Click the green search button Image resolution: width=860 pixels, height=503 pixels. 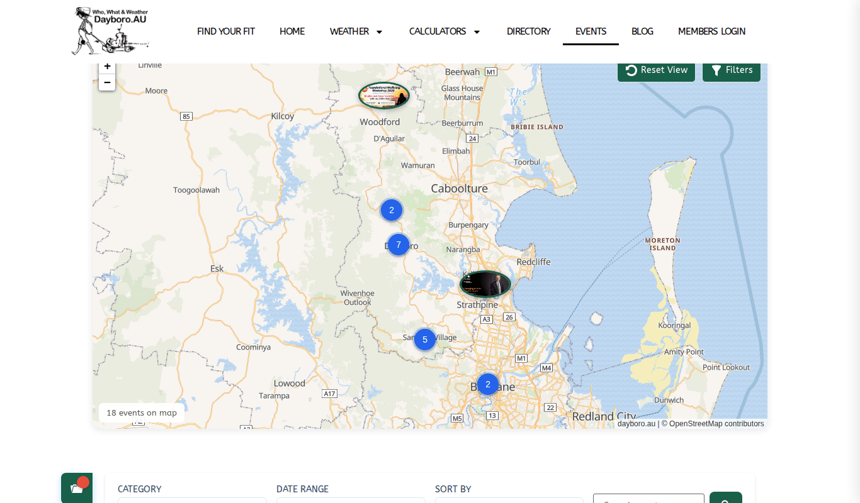tap(726, 498)
